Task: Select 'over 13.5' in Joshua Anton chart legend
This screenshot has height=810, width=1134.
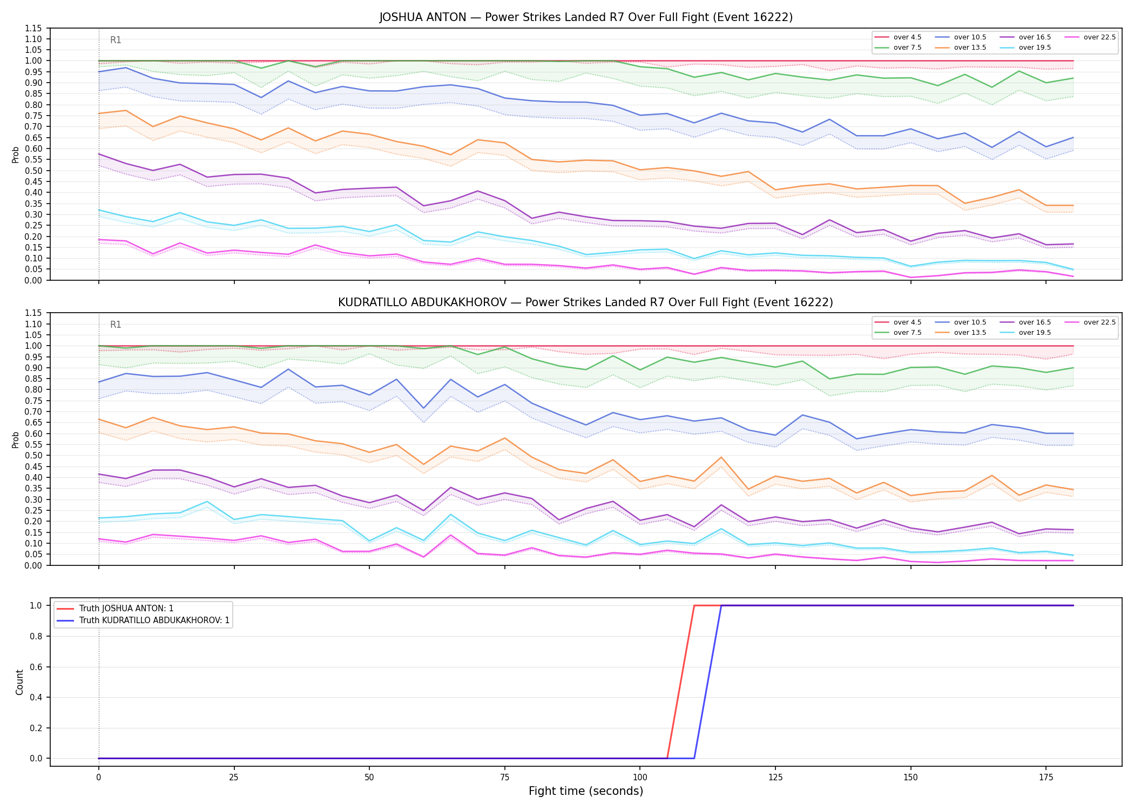Action: point(960,48)
